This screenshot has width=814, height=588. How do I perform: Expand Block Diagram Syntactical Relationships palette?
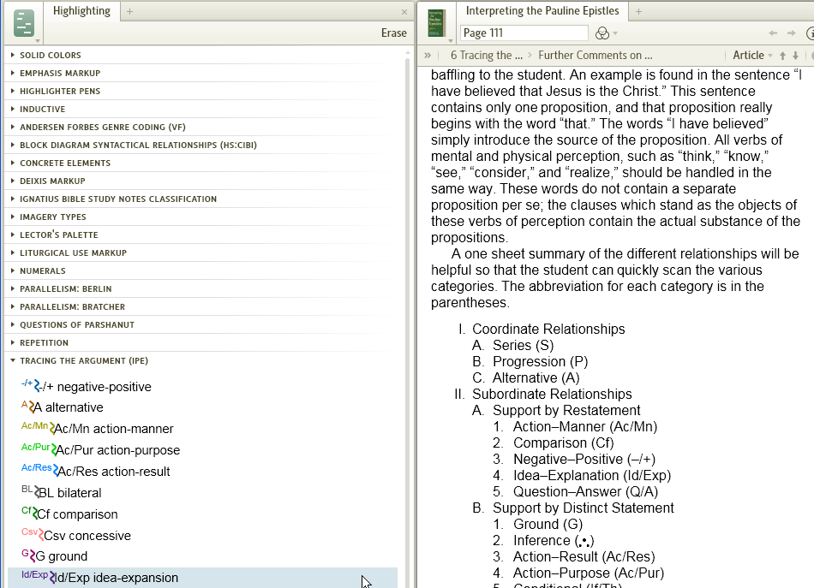point(13,145)
